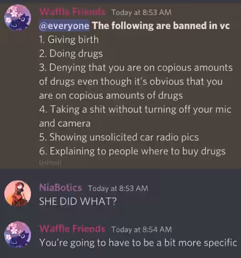Viewport: 241px width, 258px height.
Task: Open NiaBotics profile avatar
Action: point(18,193)
